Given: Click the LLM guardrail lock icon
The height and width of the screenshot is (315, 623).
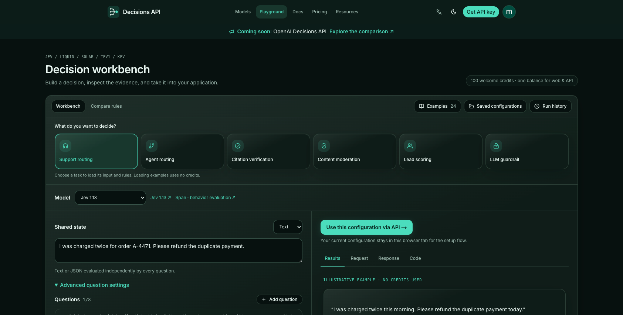Looking at the screenshot, I should pyautogui.click(x=496, y=146).
